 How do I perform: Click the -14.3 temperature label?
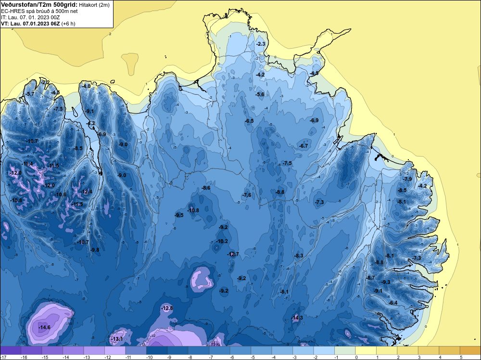297,318
